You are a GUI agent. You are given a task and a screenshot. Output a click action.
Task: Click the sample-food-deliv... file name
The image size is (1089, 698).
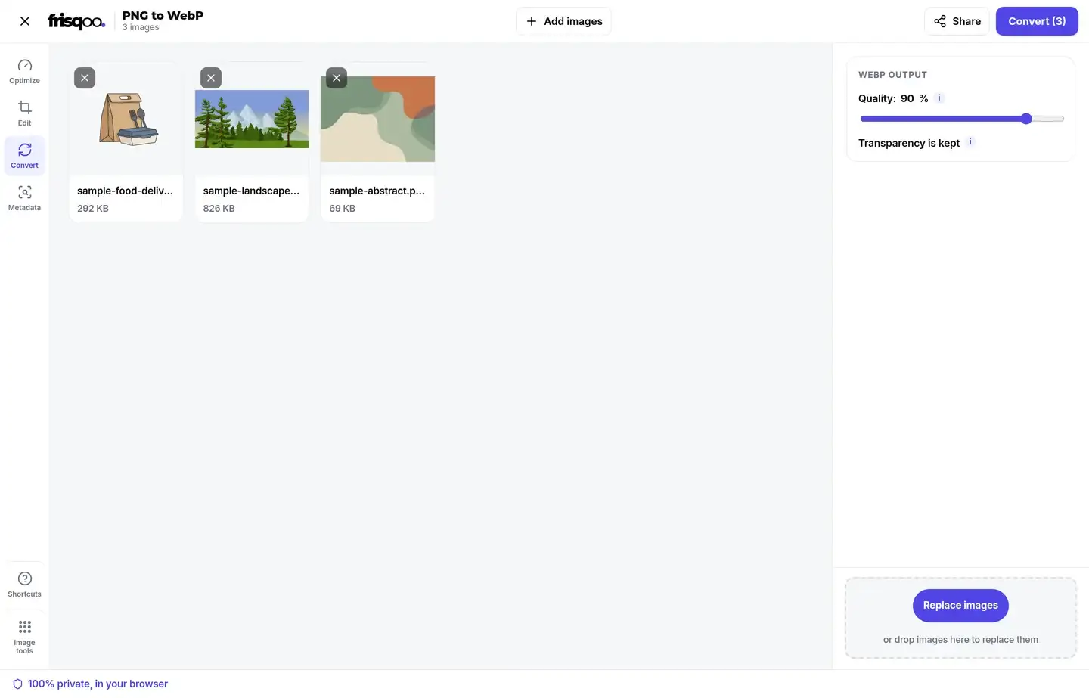pos(125,191)
